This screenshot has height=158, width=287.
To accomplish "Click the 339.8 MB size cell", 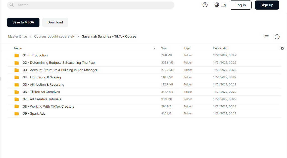I will pos(167,62).
